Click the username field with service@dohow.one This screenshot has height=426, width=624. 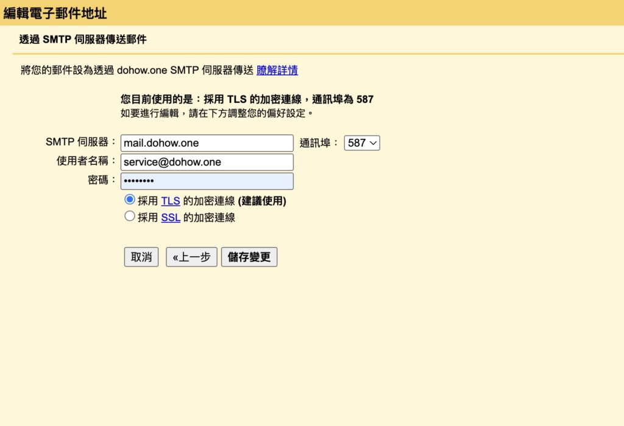click(207, 162)
